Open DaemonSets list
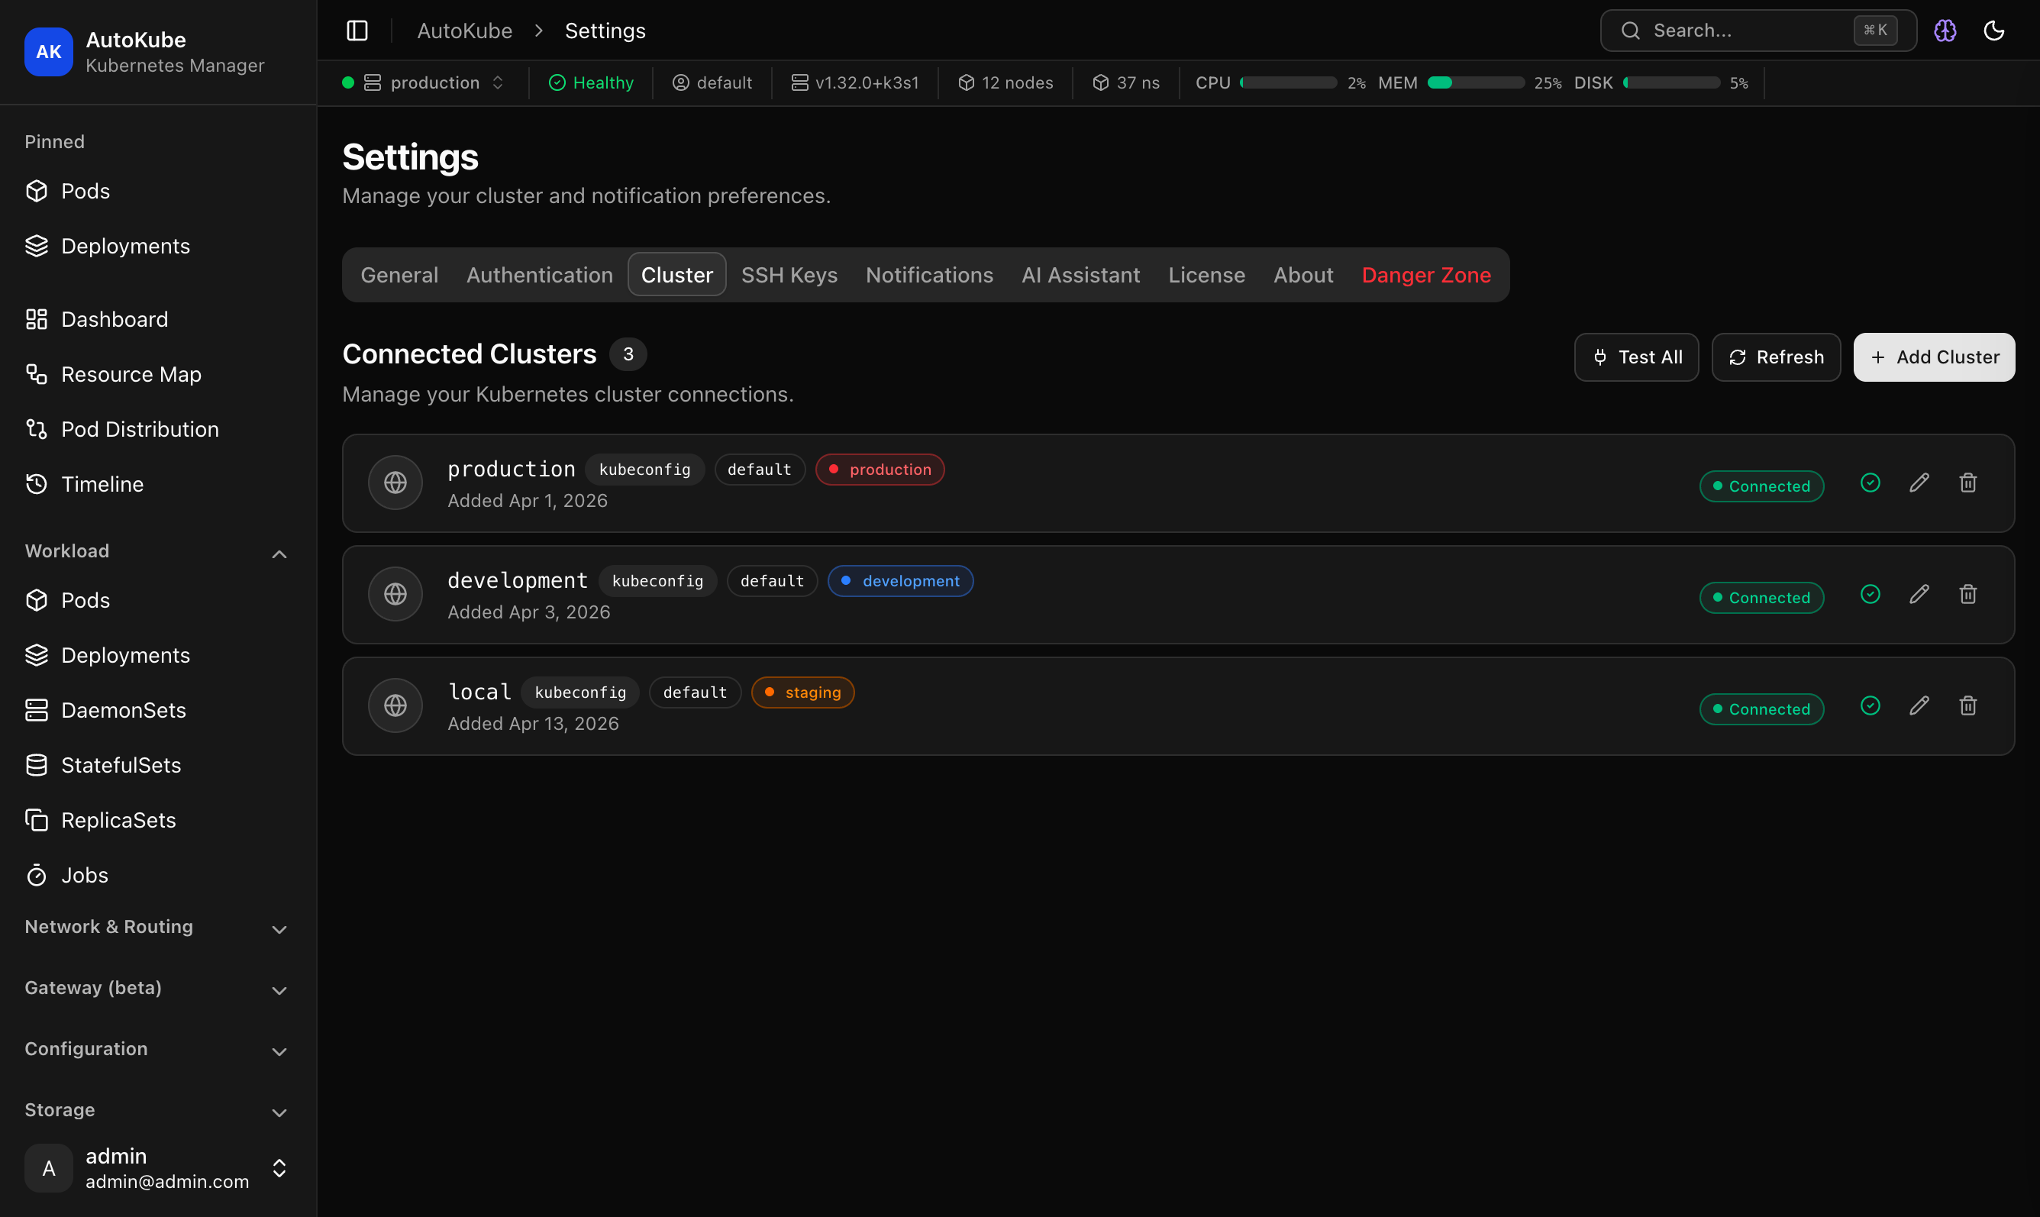This screenshot has height=1217, width=2040. pos(158,710)
